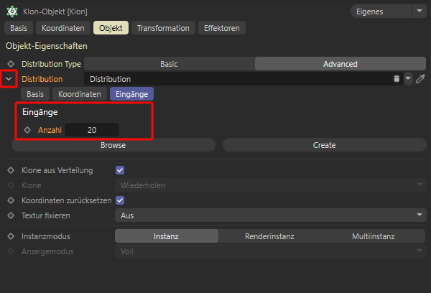Click keyframe diamond beside Instanzmodus

click(x=11, y=236)
